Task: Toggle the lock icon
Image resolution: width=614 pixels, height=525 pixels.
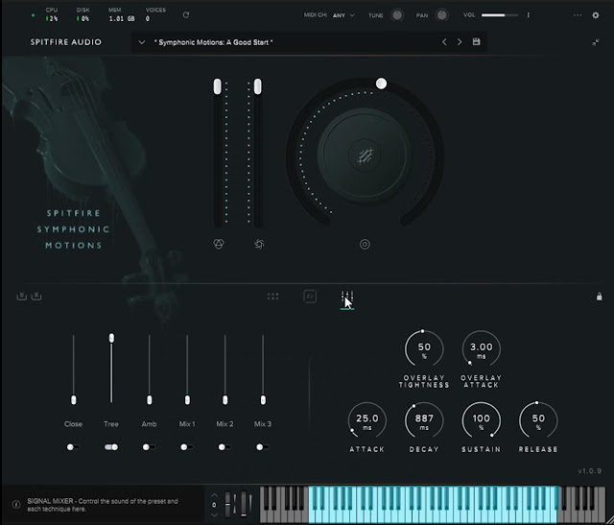Action: (599, 297)
